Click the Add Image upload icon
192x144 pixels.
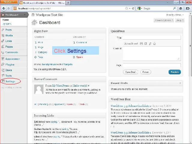pyautogui.click(x=141, y=44)
